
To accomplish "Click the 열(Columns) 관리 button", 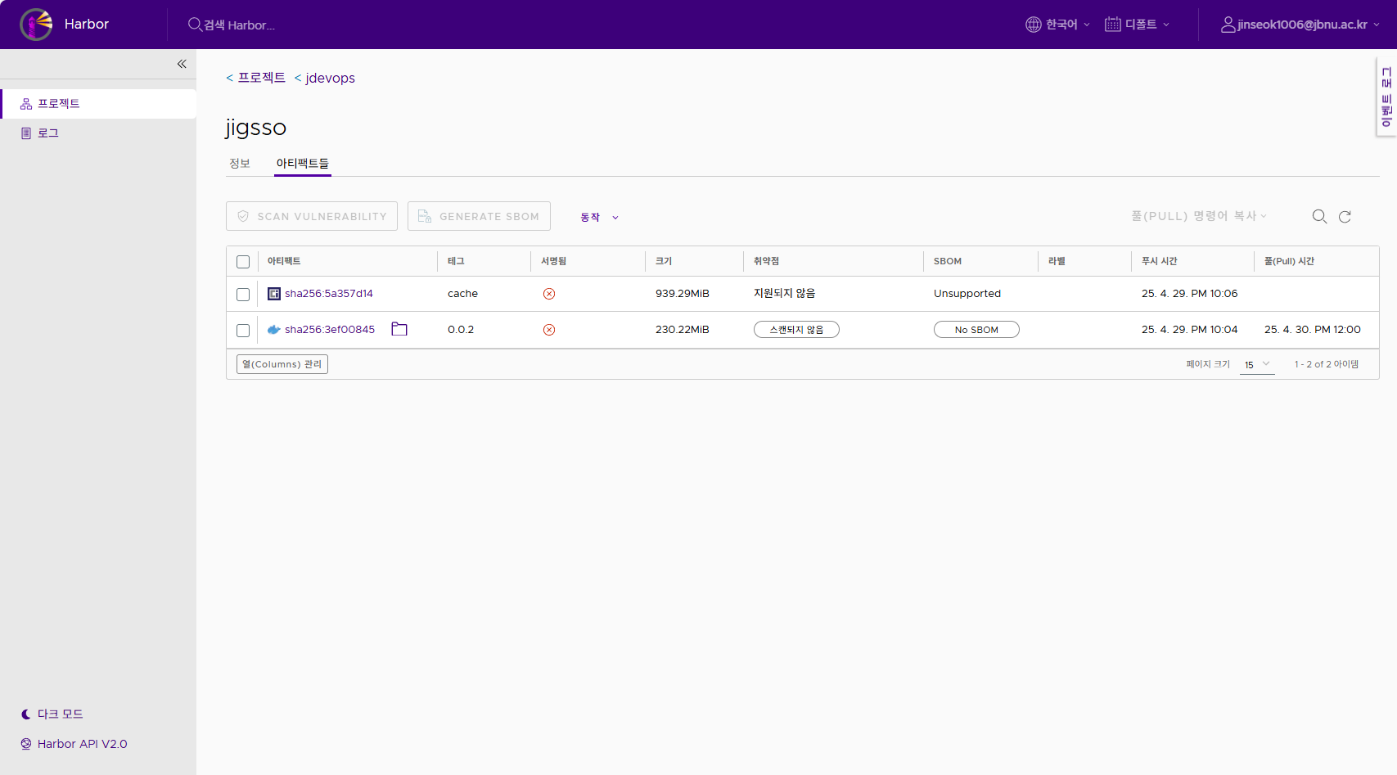I will coord(282,364).
